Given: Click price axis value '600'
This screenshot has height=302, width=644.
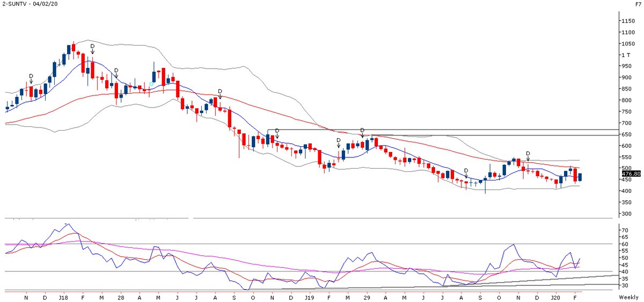Looking at the screenshot, I should pos(626,145).
